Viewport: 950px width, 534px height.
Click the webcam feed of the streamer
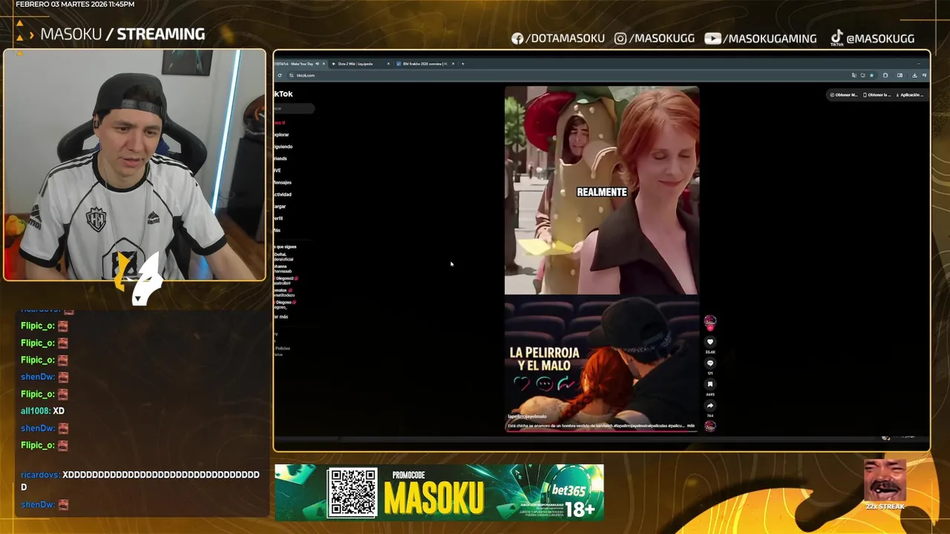pyautogui.click(x=134, y=165)
